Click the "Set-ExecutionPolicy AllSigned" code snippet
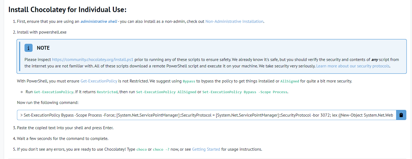The width and height of the screenshot is (412, 159). [x=166, y=92]
